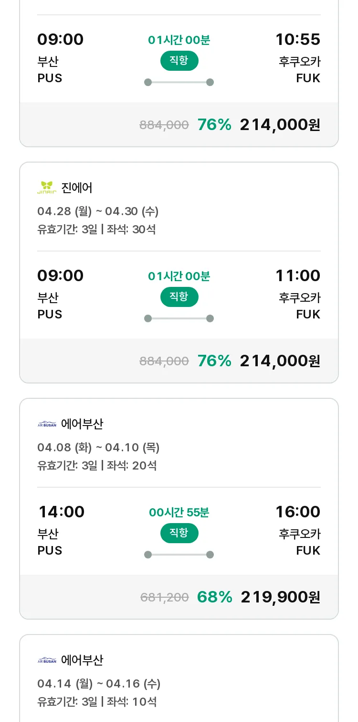Tap the 04.14 (월) ~ 04.16 (수) date range
The height and width of the screenshot is (722, 358).
99,684
